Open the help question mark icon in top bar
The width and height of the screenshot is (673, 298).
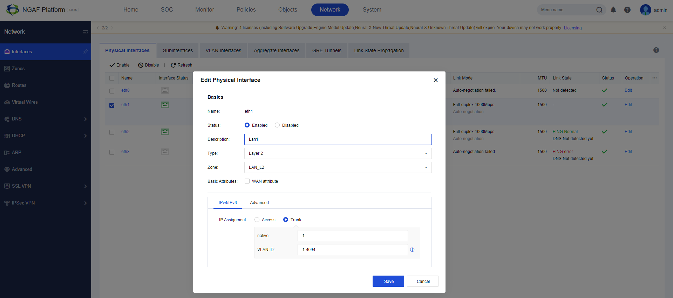(627, 10)
